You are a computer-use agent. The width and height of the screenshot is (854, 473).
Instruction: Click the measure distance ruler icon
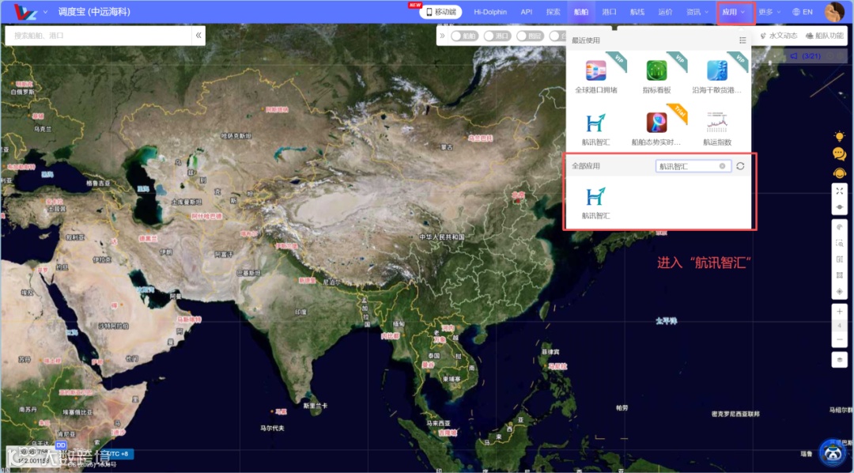coord(839,259)
